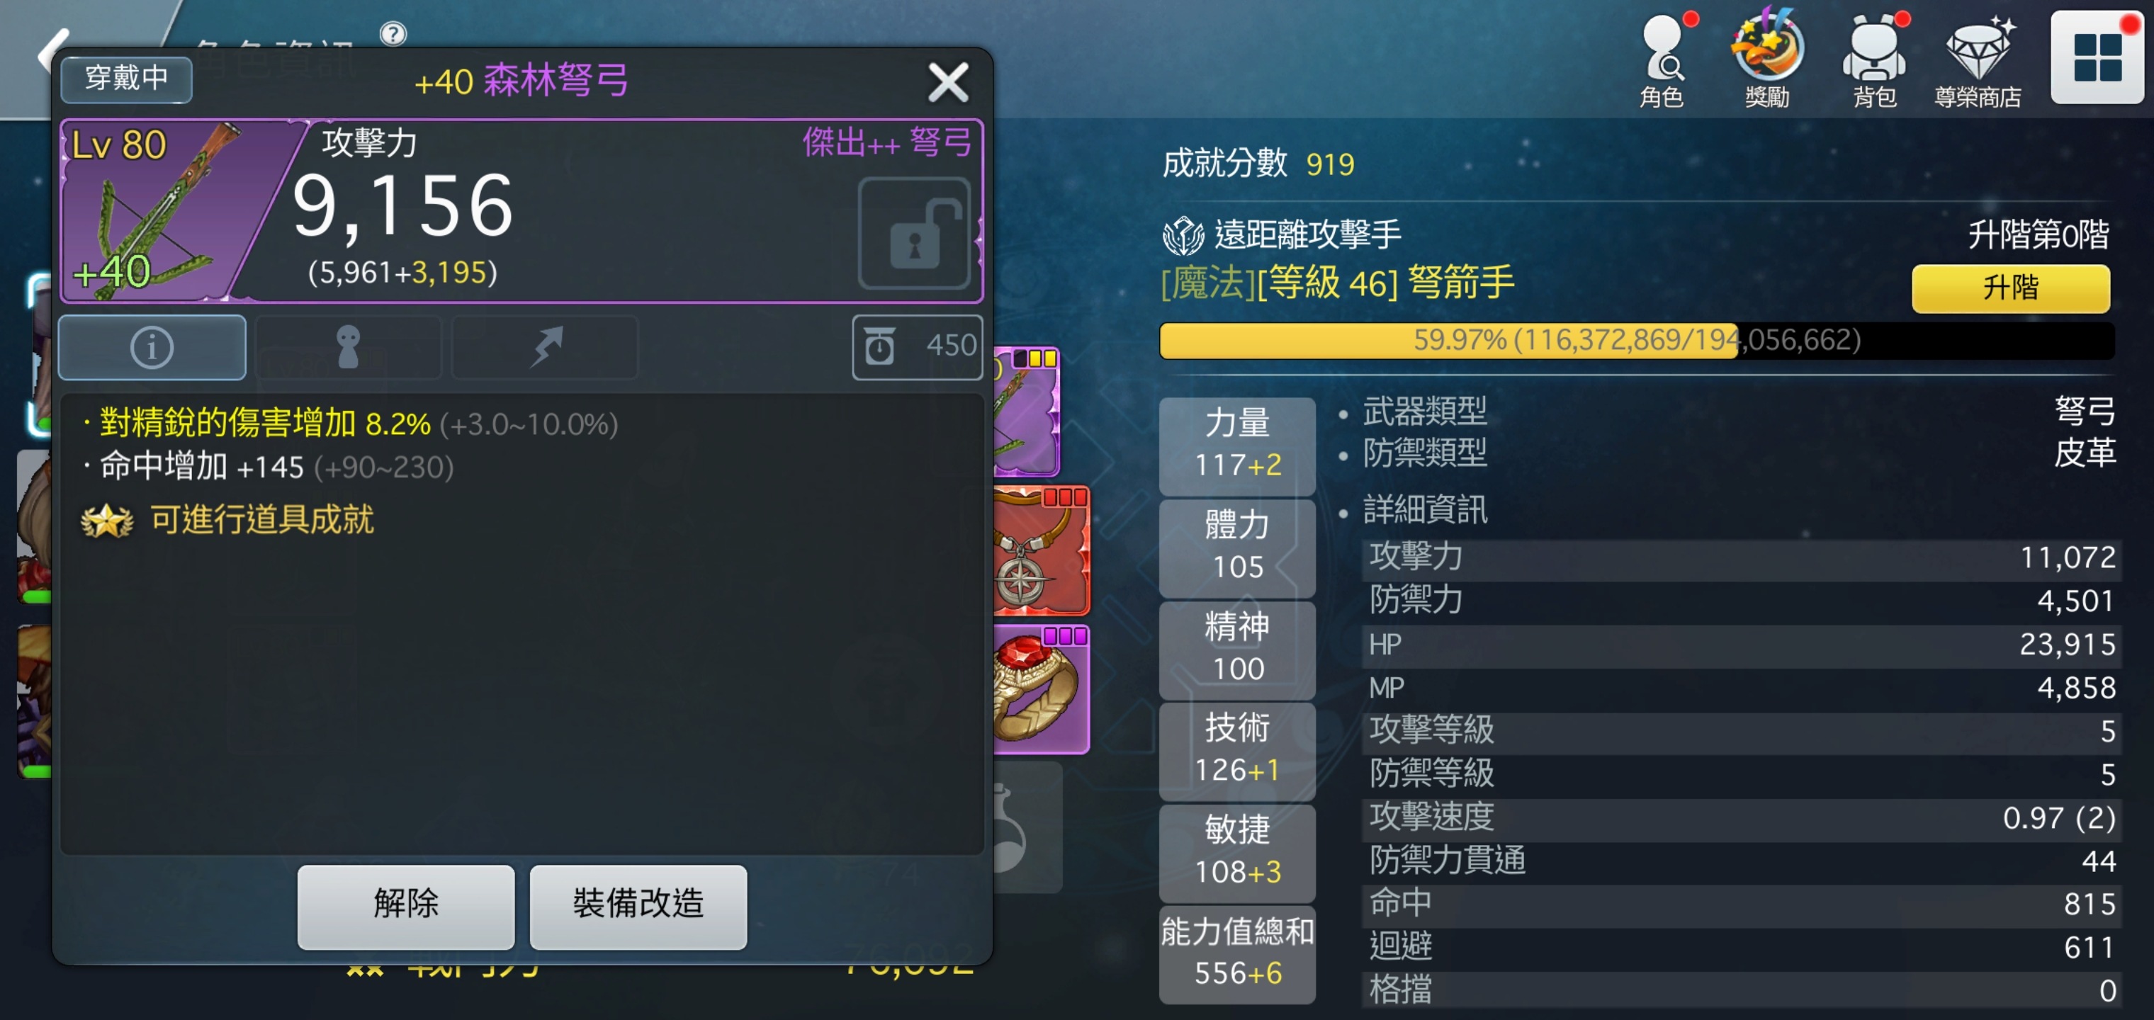This screenshot has height=1020, width=2154.
Task: Open the 尊榮商店 diamond shop icon
Action: 1978,60
